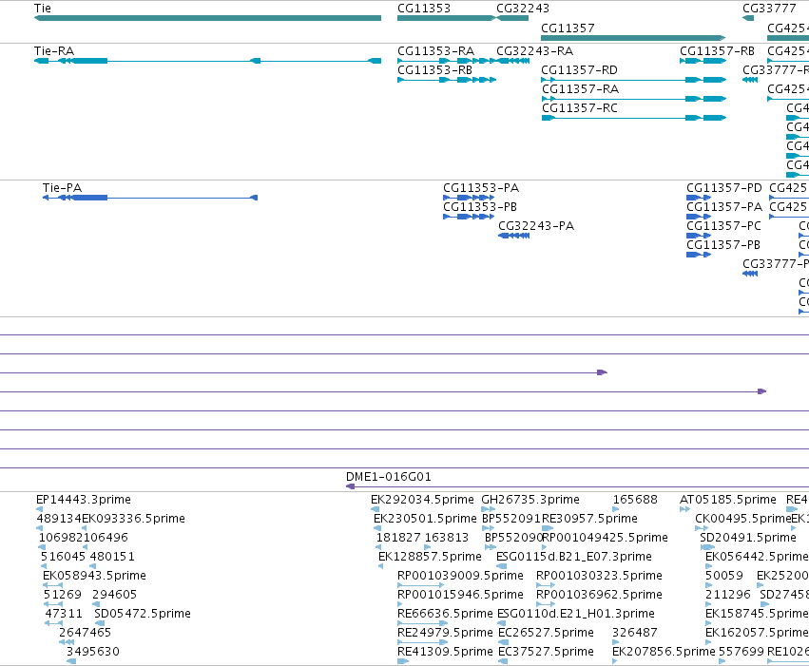Click EST label RP001036962.5prime

tap(599, 595)
